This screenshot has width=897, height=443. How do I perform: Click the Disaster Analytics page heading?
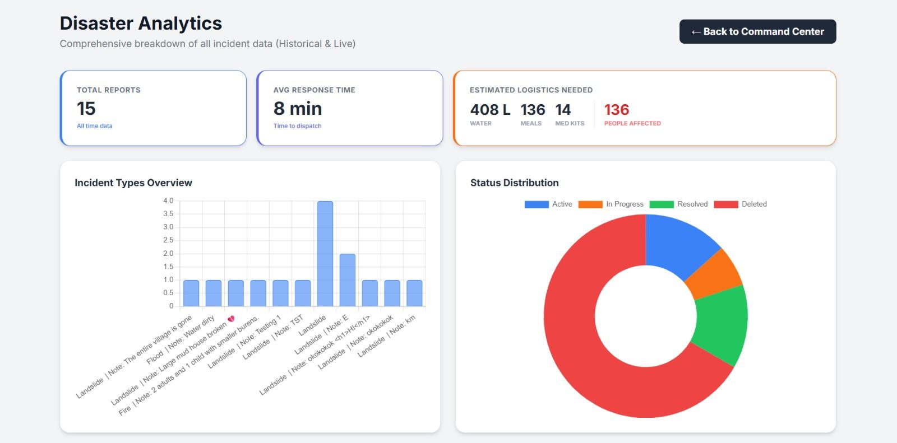[141, 23]
